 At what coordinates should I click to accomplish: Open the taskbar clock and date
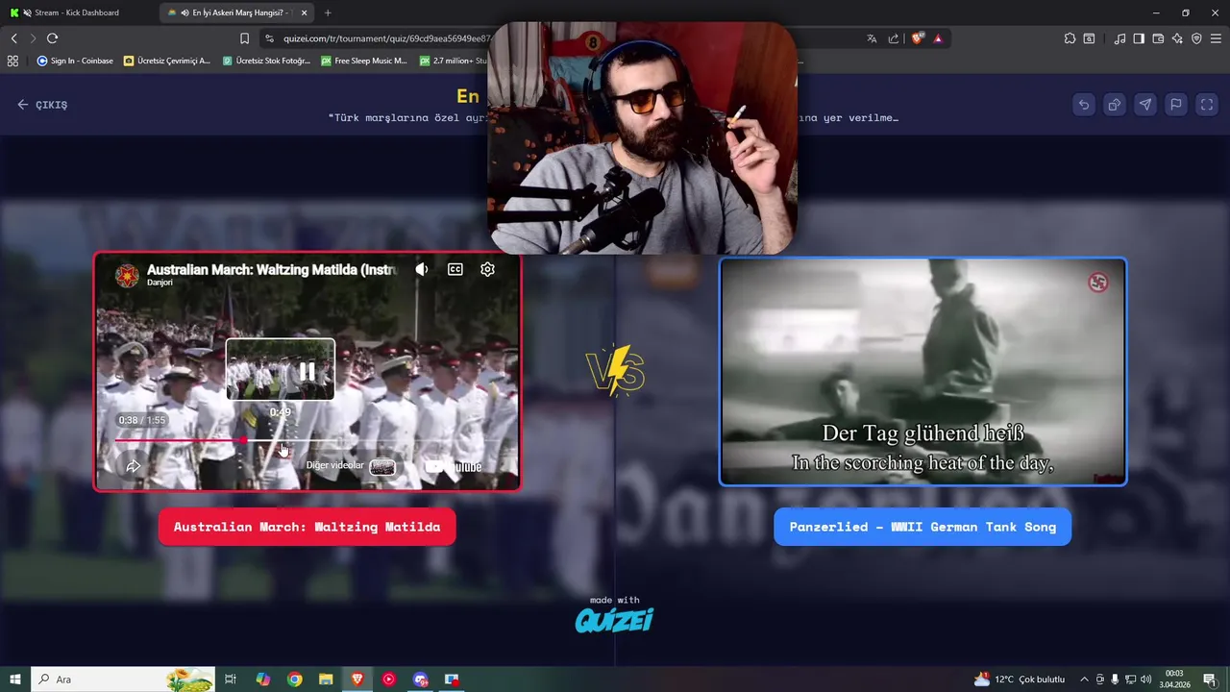coord(1175,680)
